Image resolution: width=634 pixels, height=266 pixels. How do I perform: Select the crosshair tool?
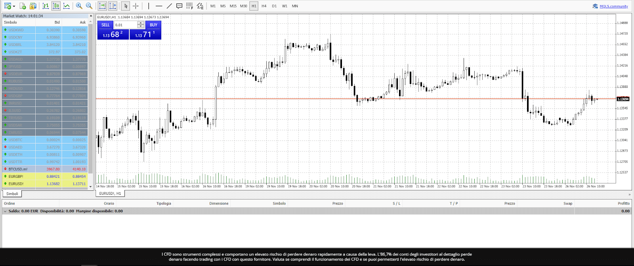(x=136, y=6)
